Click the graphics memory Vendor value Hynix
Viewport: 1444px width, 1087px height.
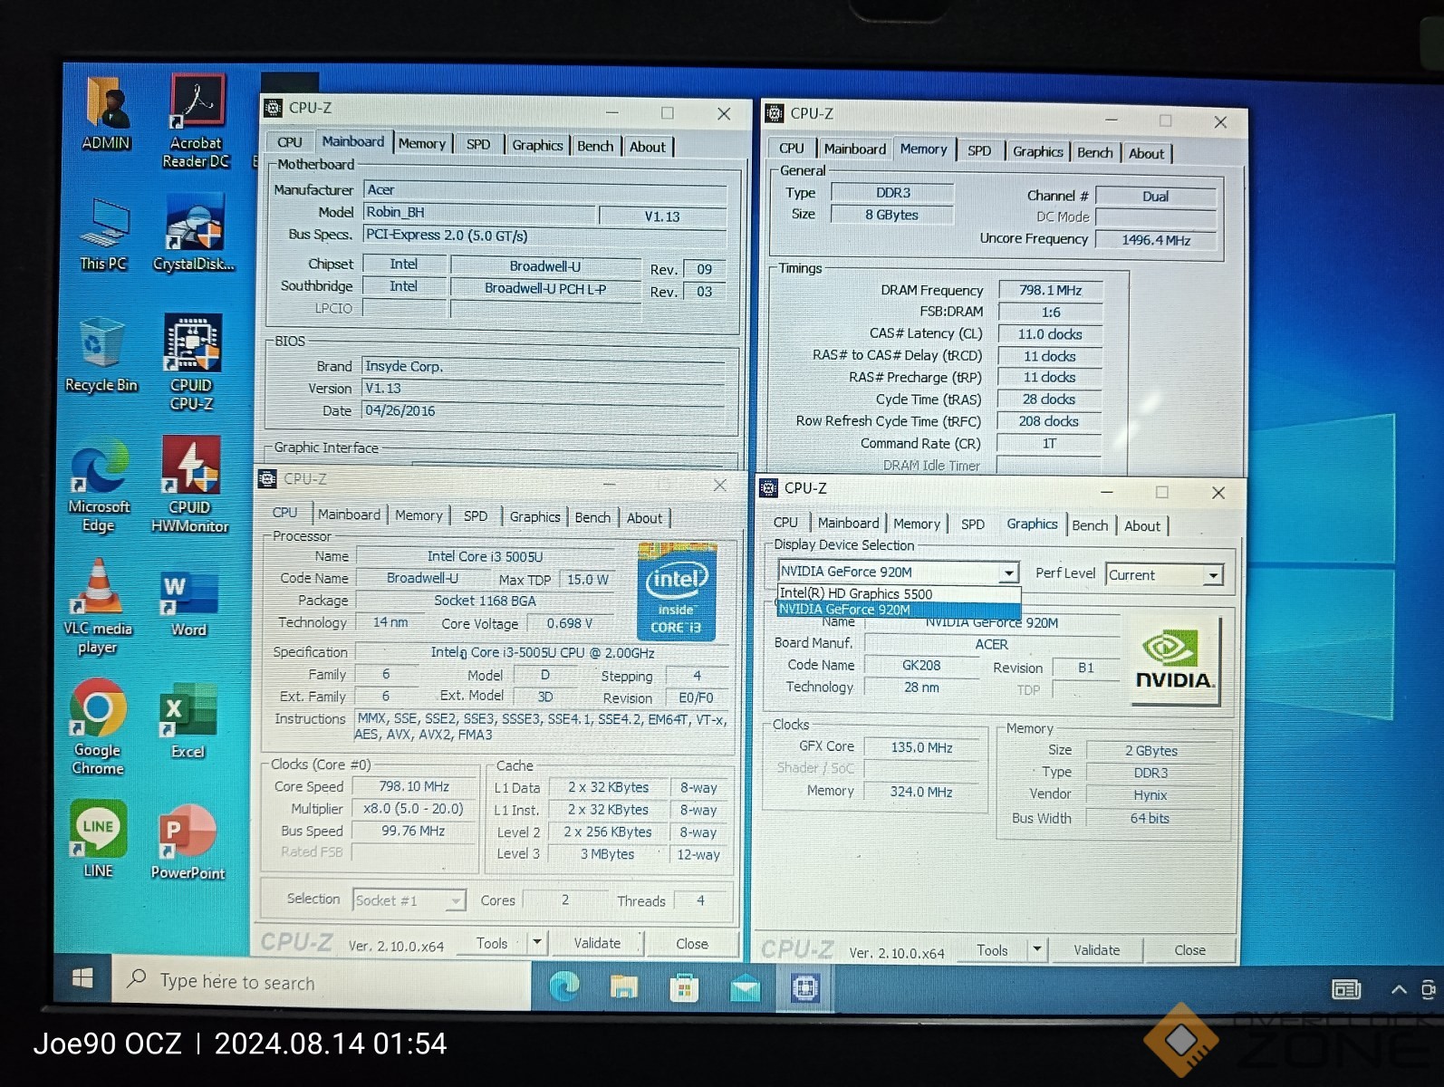click(x=1150, y=795)
